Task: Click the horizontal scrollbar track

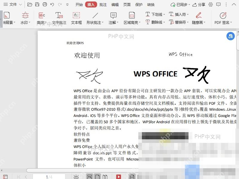Action: click(82, 170)
